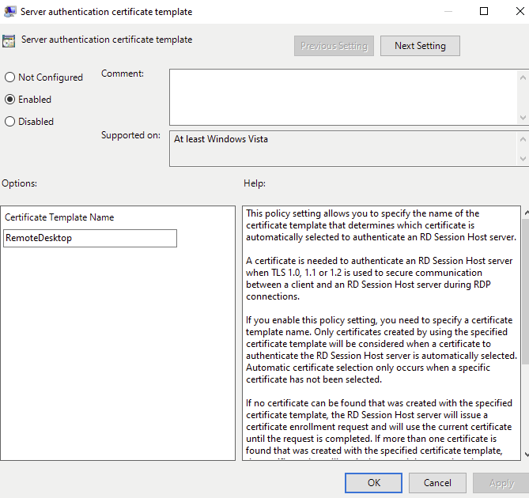Click the policy setting icon beside the heading
Viewport: 529px width, 498px height.
click(9, 41)
